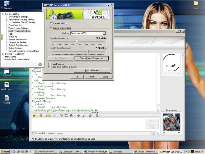205x154 pixels.
Task: Open the My Computer desktop icon
Action: [x=7, y=5]
